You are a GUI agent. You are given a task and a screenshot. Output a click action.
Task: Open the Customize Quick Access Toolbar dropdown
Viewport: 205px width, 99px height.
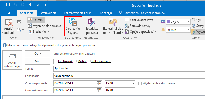coord(45,5)
